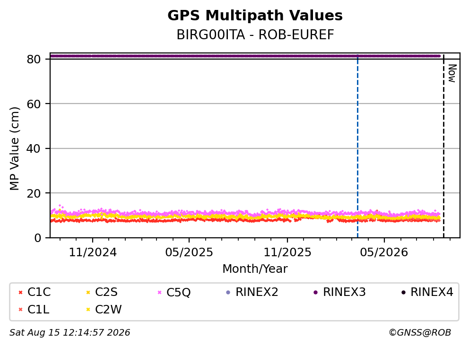Viewport: 469px width, 347px height.
Task: Click the RINEX3 purple legend dot
Action: click(x=315, y=292)
